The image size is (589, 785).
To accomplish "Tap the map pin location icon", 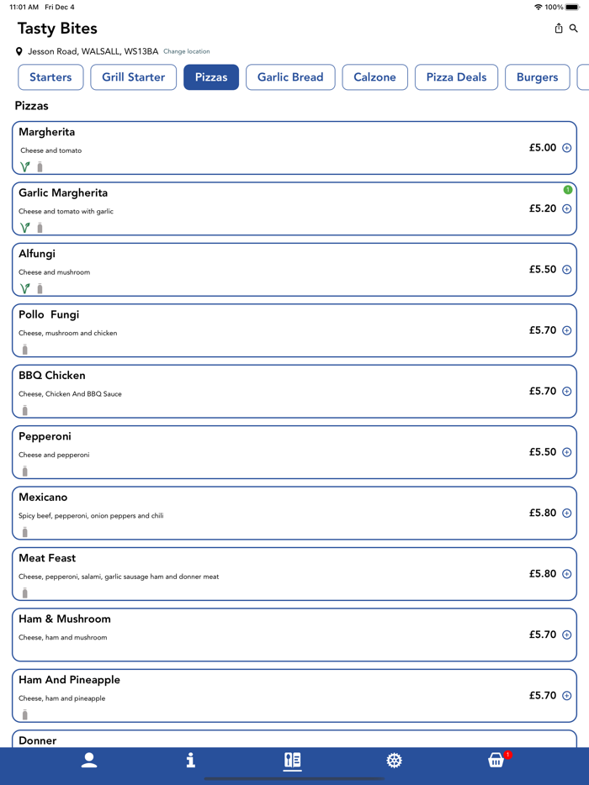I will tap(19, 51).
